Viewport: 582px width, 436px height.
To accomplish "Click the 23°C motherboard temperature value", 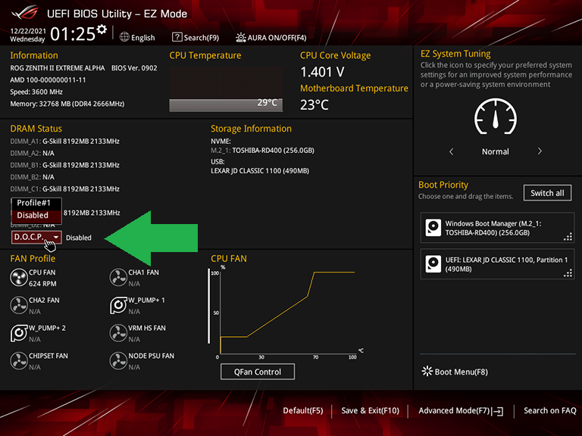I will 314,105.
